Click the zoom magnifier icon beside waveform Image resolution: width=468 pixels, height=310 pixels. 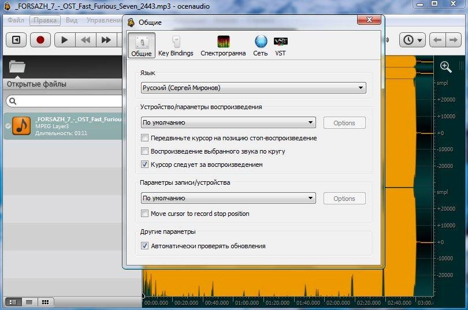(445, 67)
